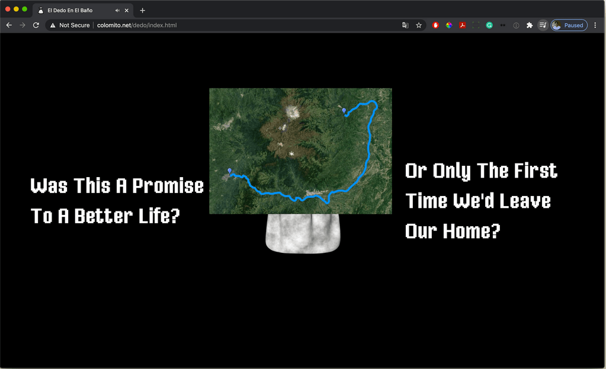The height and width of the screenshot is (369, 606).
Task: Open the media controls playlist icon
Action: click(x=543, y=25)
